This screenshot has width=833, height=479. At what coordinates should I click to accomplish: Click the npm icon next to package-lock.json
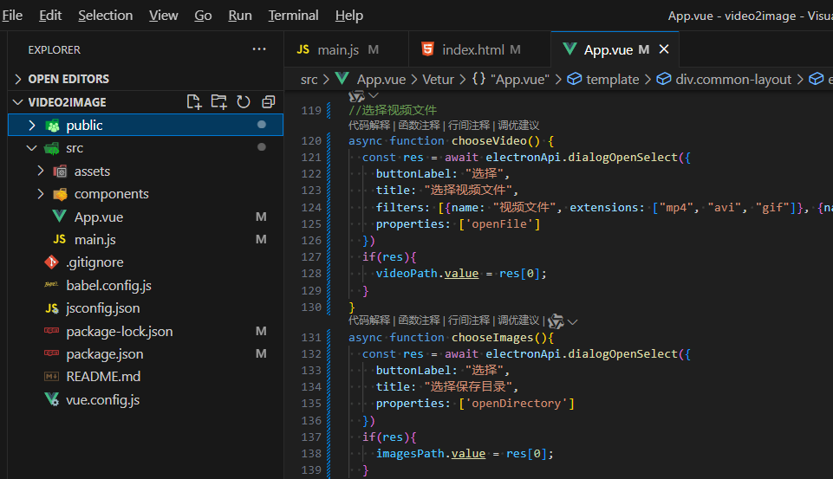(51, 331)
